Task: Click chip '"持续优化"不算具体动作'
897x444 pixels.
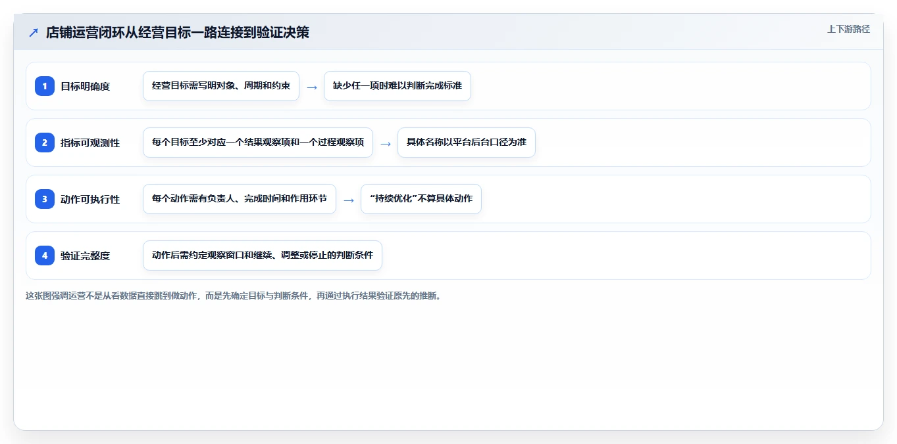Action: coord(421,199)
